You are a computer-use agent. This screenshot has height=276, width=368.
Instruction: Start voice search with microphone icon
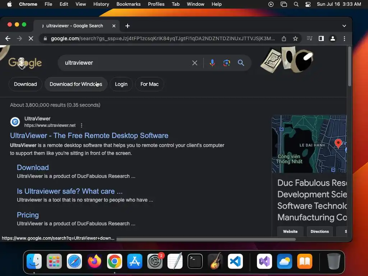[212, 63]
